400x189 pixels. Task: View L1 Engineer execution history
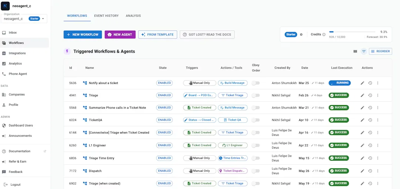click(x=370, y=145)
